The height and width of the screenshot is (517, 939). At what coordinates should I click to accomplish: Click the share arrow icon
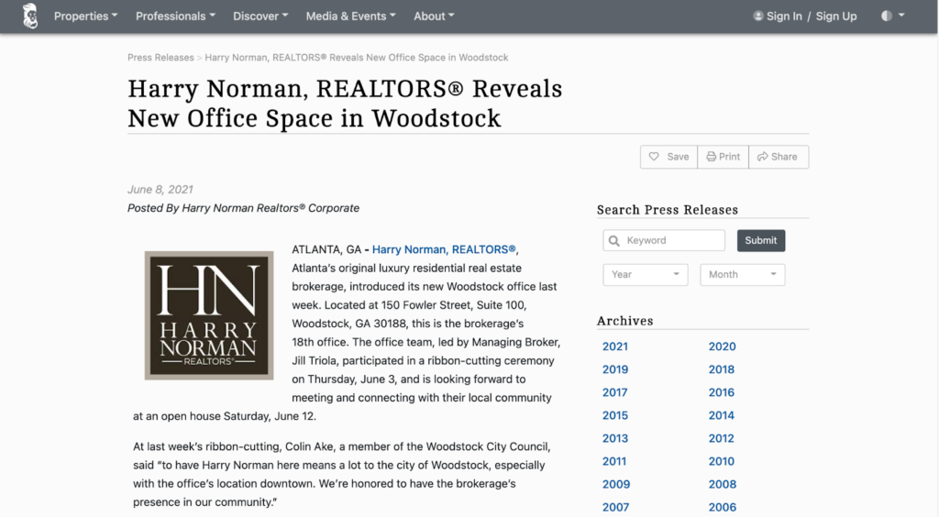[762, 157]
